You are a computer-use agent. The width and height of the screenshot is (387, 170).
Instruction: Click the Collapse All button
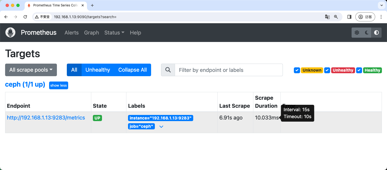click(x=133, y=70)
